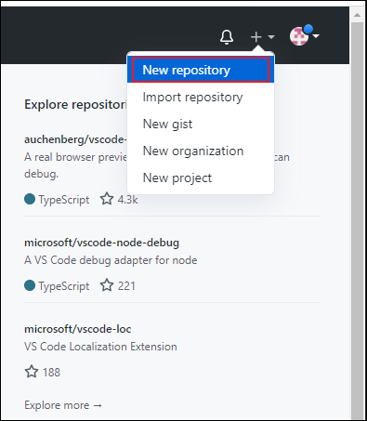Click the star icon showing 188

(32, 372)
